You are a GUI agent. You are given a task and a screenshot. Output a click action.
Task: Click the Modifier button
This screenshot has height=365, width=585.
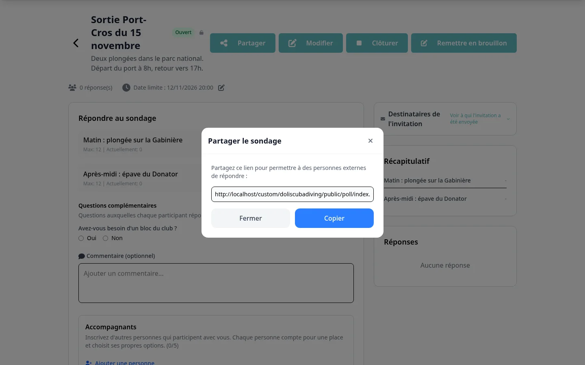[311, 43]
